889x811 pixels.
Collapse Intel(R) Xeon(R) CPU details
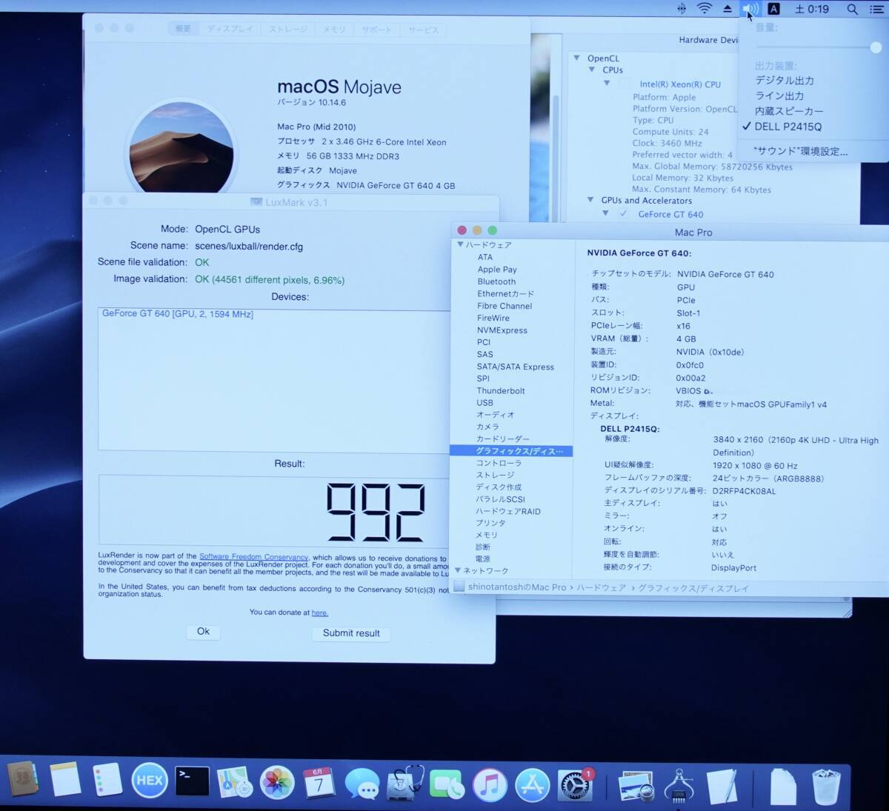[607, 83]
